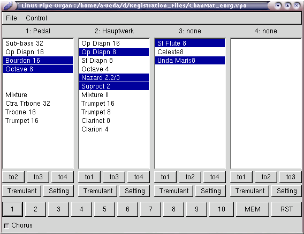This screenshot has height=234, width=304.
Task: Click the MEM memory button
Action: 253,209
